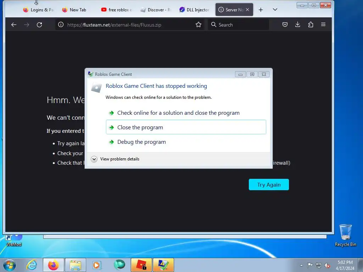Open the clock showing 5:02 PM
This screenshot has width=363, height=272.
(x=345, y=265)
